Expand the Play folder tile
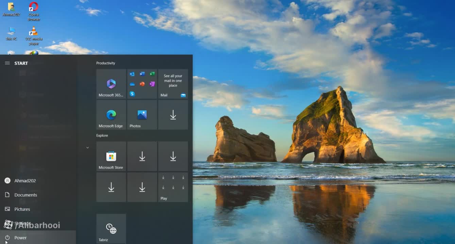Viewport: 455px width, 244px height. tap(173, 187)
